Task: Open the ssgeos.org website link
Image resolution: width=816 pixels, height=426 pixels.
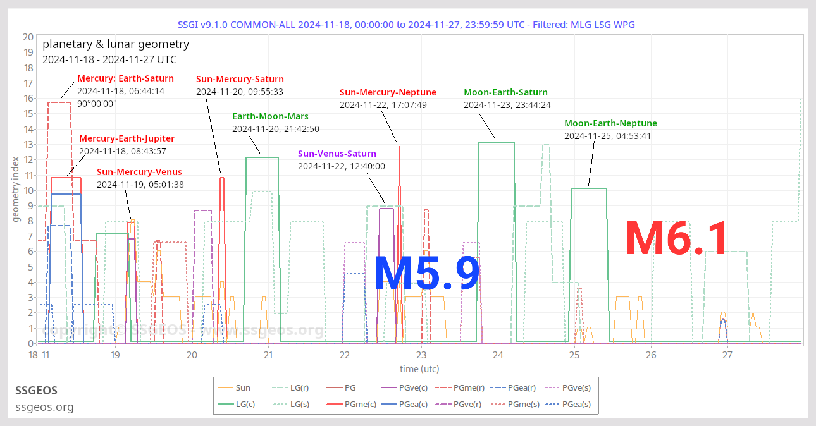Action: [44, 407]
